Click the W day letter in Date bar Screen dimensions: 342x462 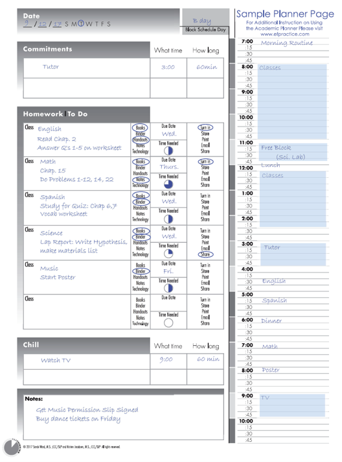click(89, 24)
